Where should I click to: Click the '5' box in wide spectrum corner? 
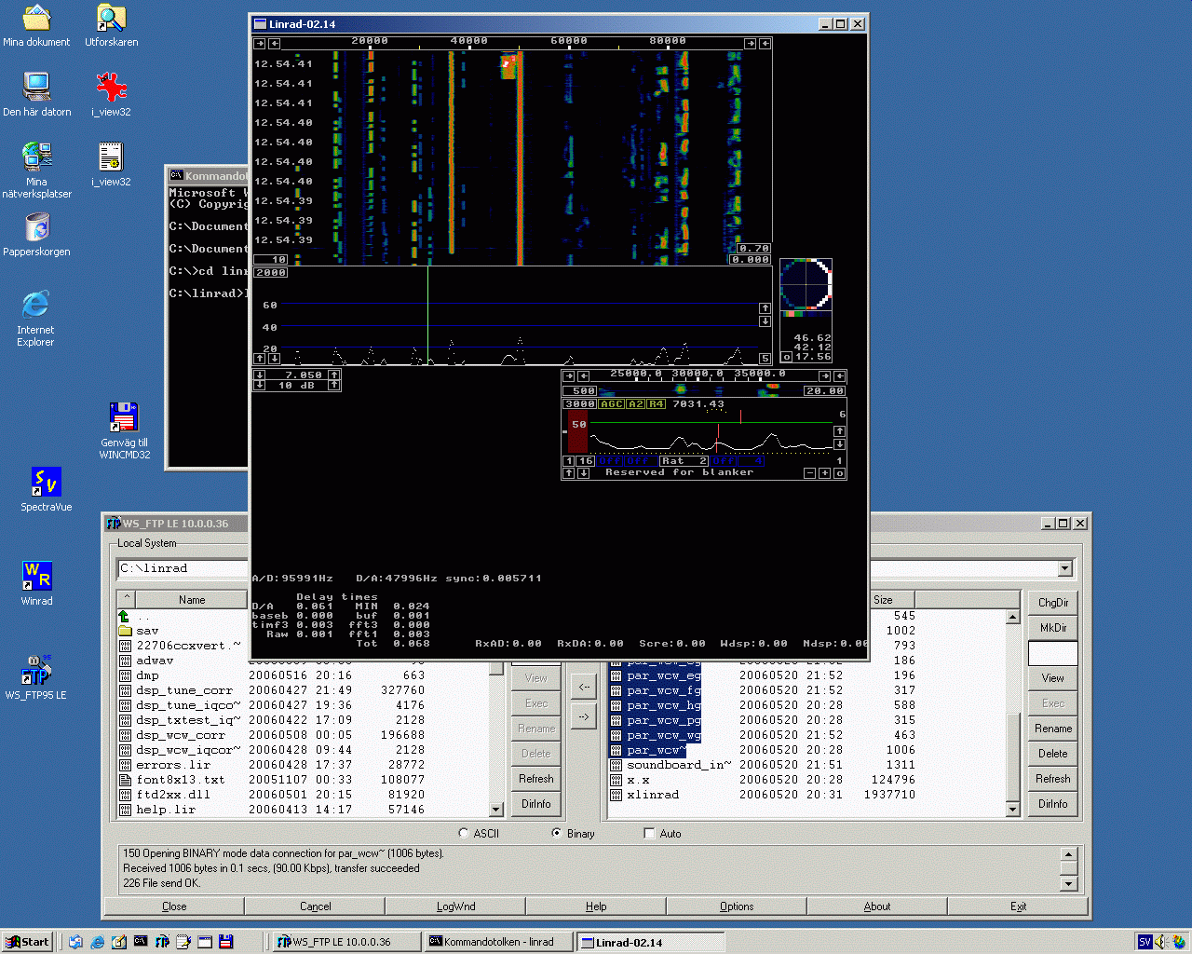click(x=765, y=358)
